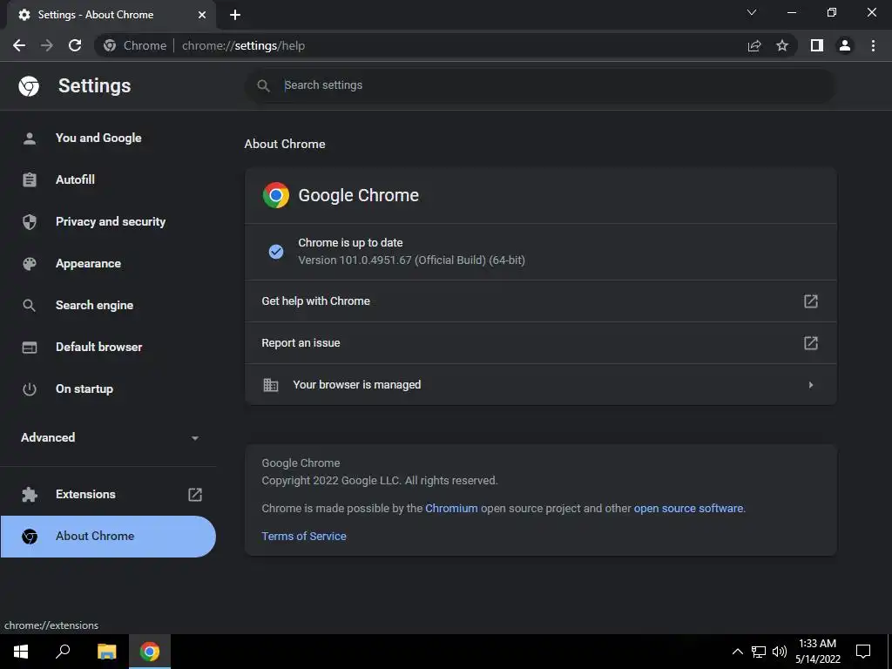Open the open source software link
Image resolution: width=892 pixels, height=669 pixels.
[688, 509]
